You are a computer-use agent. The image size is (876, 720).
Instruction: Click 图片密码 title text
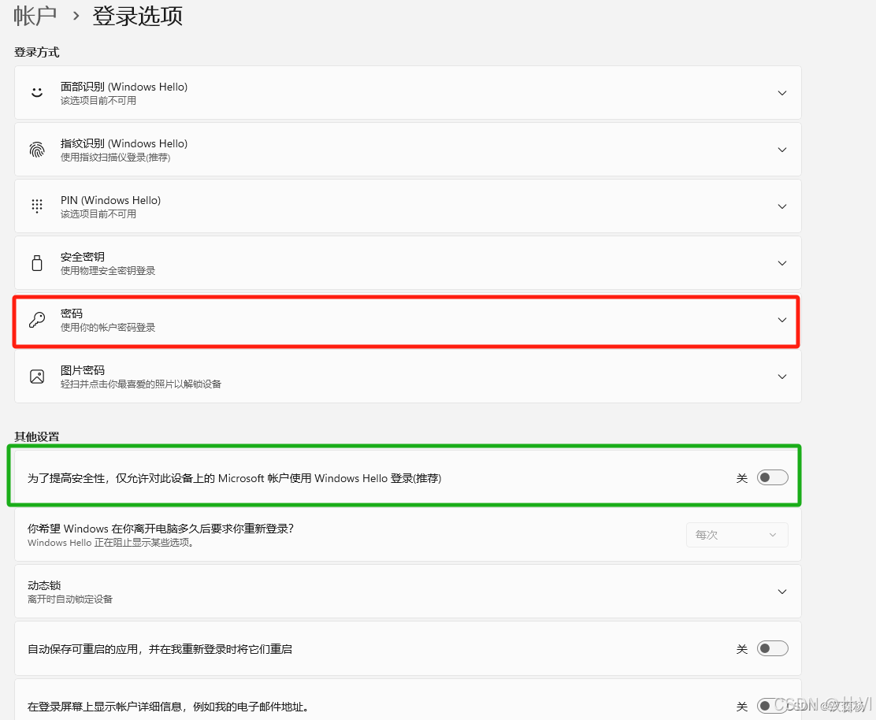83,370
